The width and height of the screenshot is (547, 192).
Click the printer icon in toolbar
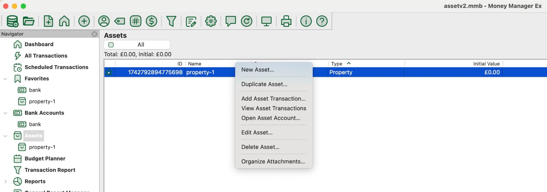[286, 21]
